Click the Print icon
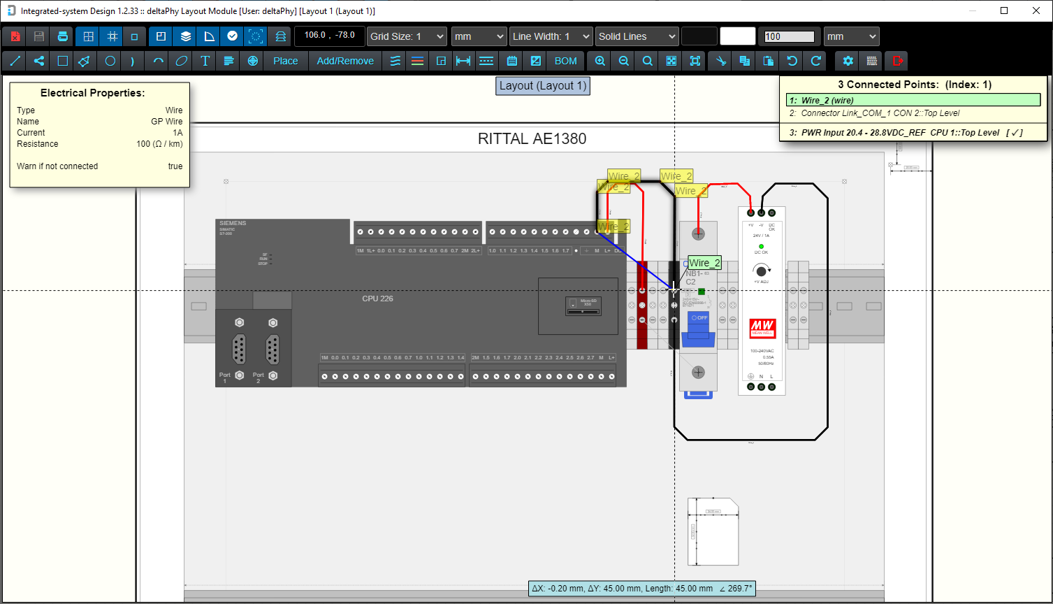The image size is (1053, 604). 62,36
